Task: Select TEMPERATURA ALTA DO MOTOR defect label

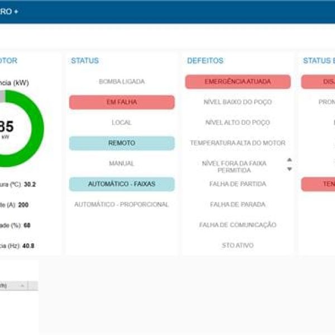Action: [238, 143]
